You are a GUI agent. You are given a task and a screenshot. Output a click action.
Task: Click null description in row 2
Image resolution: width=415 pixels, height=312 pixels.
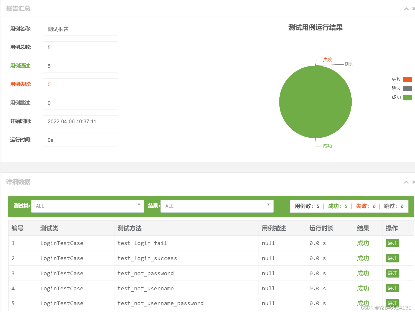click(x=268, y=258)
